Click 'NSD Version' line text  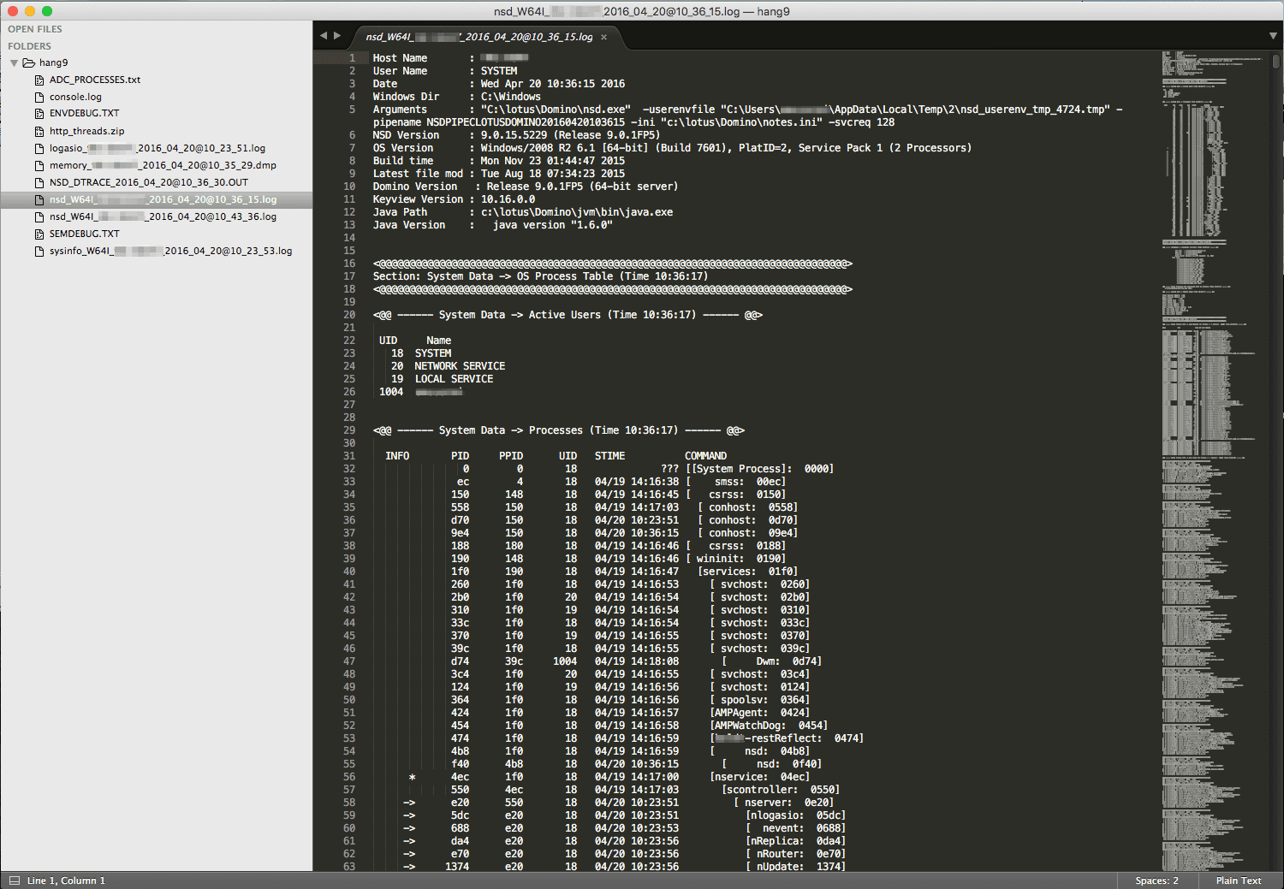516,135
